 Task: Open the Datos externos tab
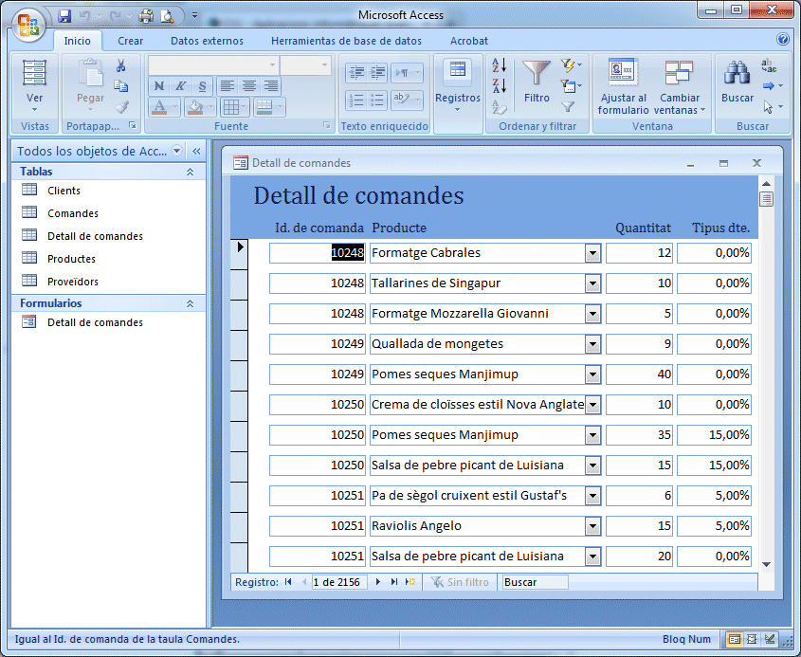pos(207,41)
